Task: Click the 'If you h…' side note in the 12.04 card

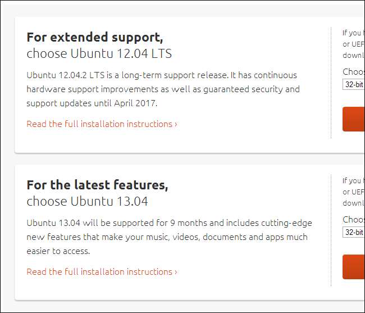Action: click(x=353, y=42)
